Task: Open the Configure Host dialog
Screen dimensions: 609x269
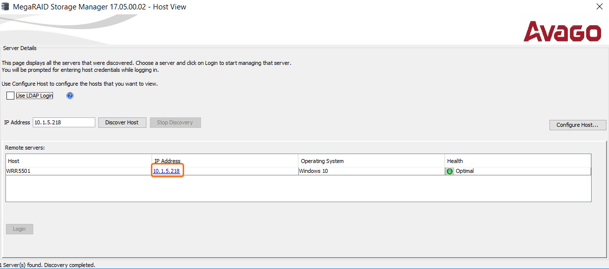Action: [578, 125]
